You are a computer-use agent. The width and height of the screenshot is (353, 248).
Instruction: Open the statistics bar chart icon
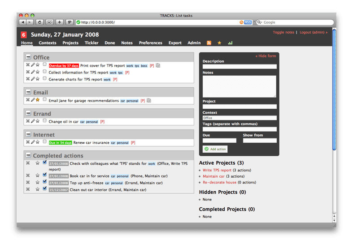231,43
